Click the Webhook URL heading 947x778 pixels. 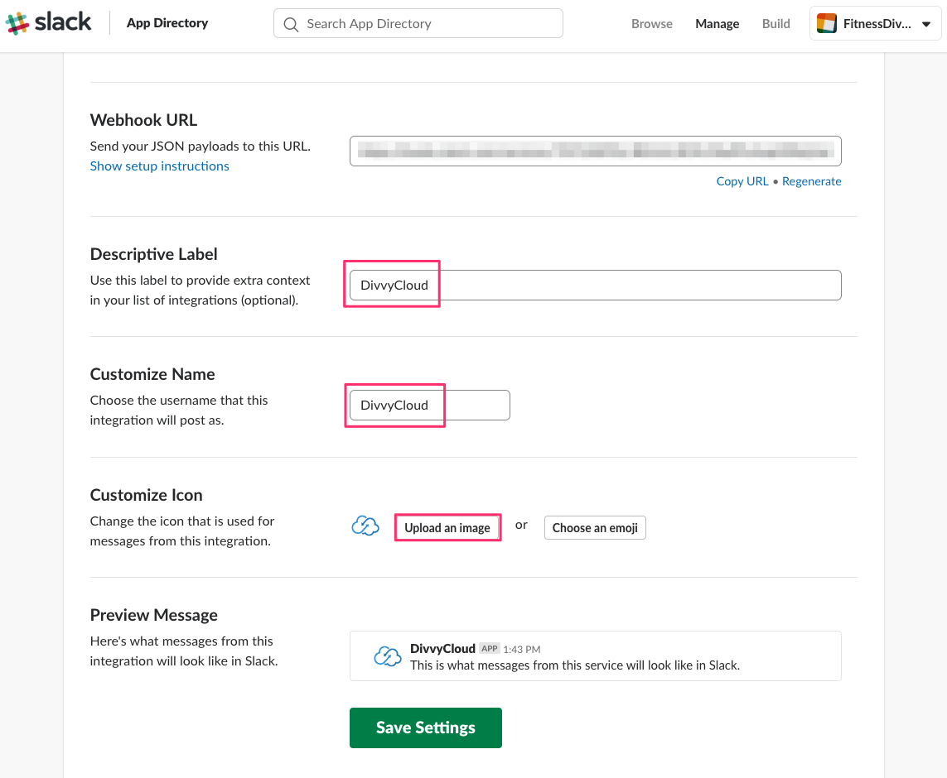(143, 120)
